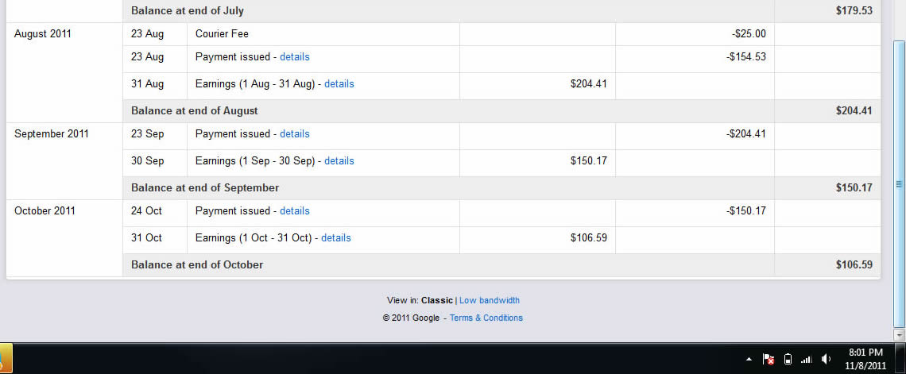Open Action Center flag icon
The height and width of the screenshot is (374, 906).
[x=769, y=359]
